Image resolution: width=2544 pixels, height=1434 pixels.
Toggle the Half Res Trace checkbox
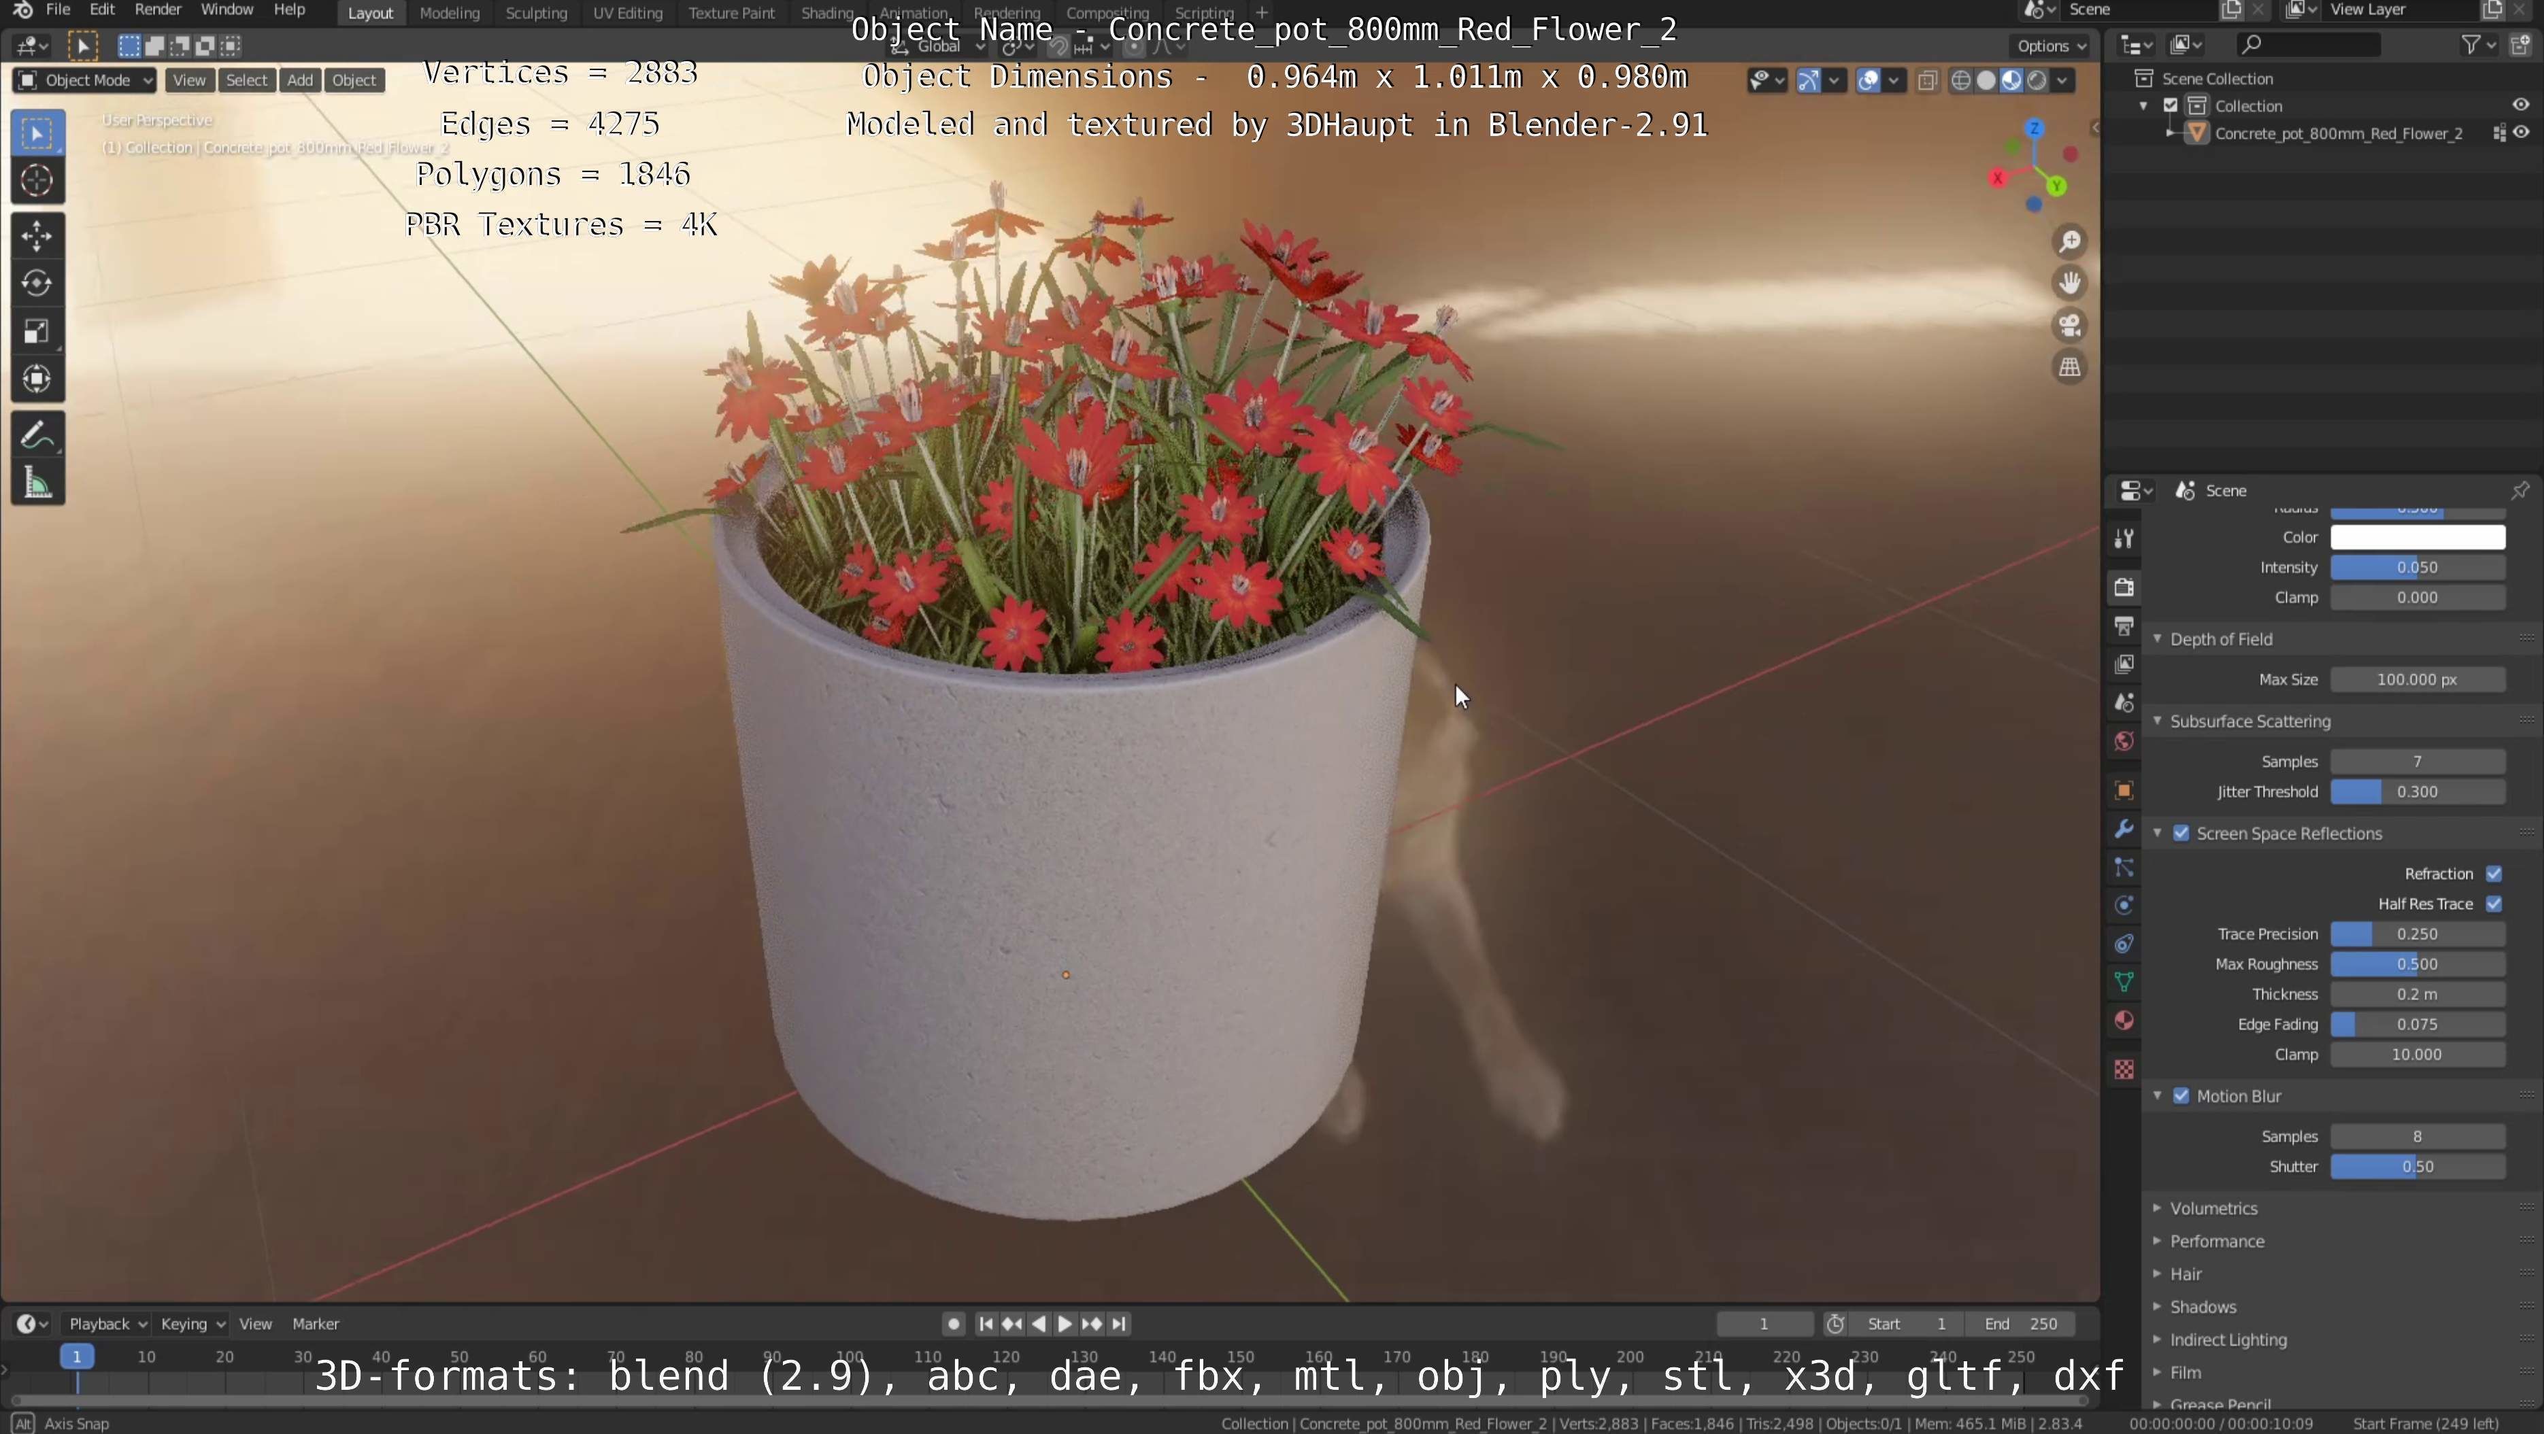2494,904
